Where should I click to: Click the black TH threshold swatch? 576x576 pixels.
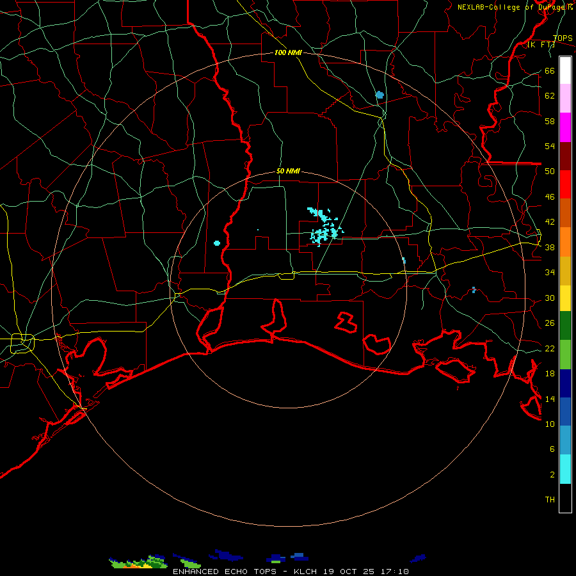point(565,498)
